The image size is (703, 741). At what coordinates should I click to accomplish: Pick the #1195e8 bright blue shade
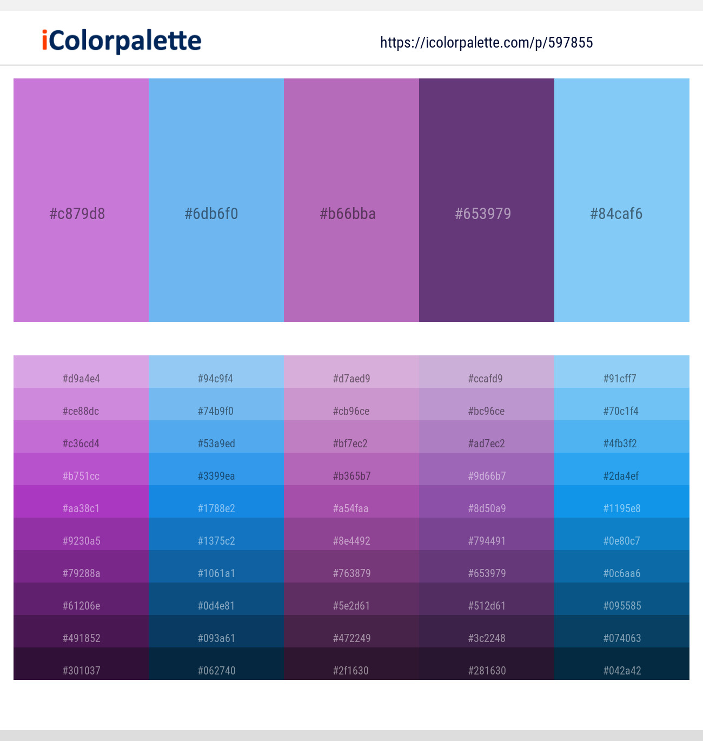pos(622,501)
